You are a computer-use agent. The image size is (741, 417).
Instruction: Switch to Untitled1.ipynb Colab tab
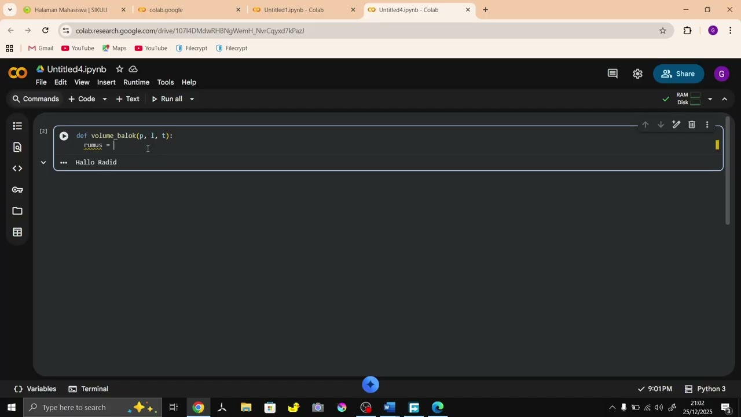[x=304, y=10]
